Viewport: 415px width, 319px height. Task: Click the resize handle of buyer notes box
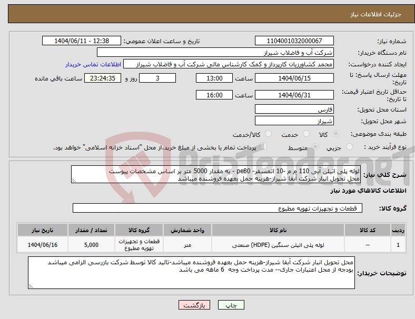tap(31, 286)
